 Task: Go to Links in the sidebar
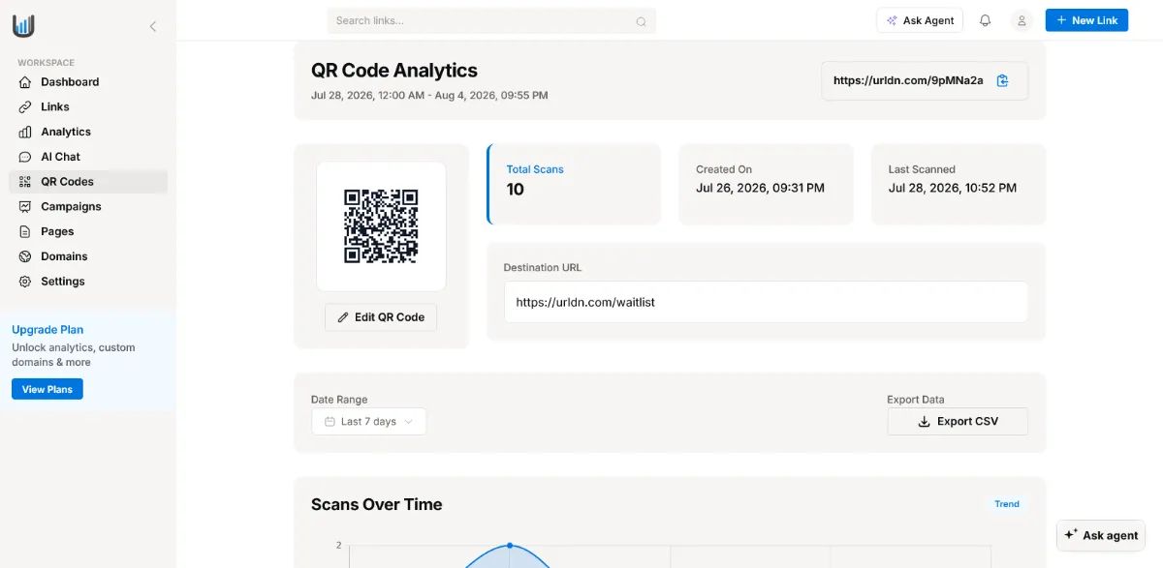[x=87, y=106]
